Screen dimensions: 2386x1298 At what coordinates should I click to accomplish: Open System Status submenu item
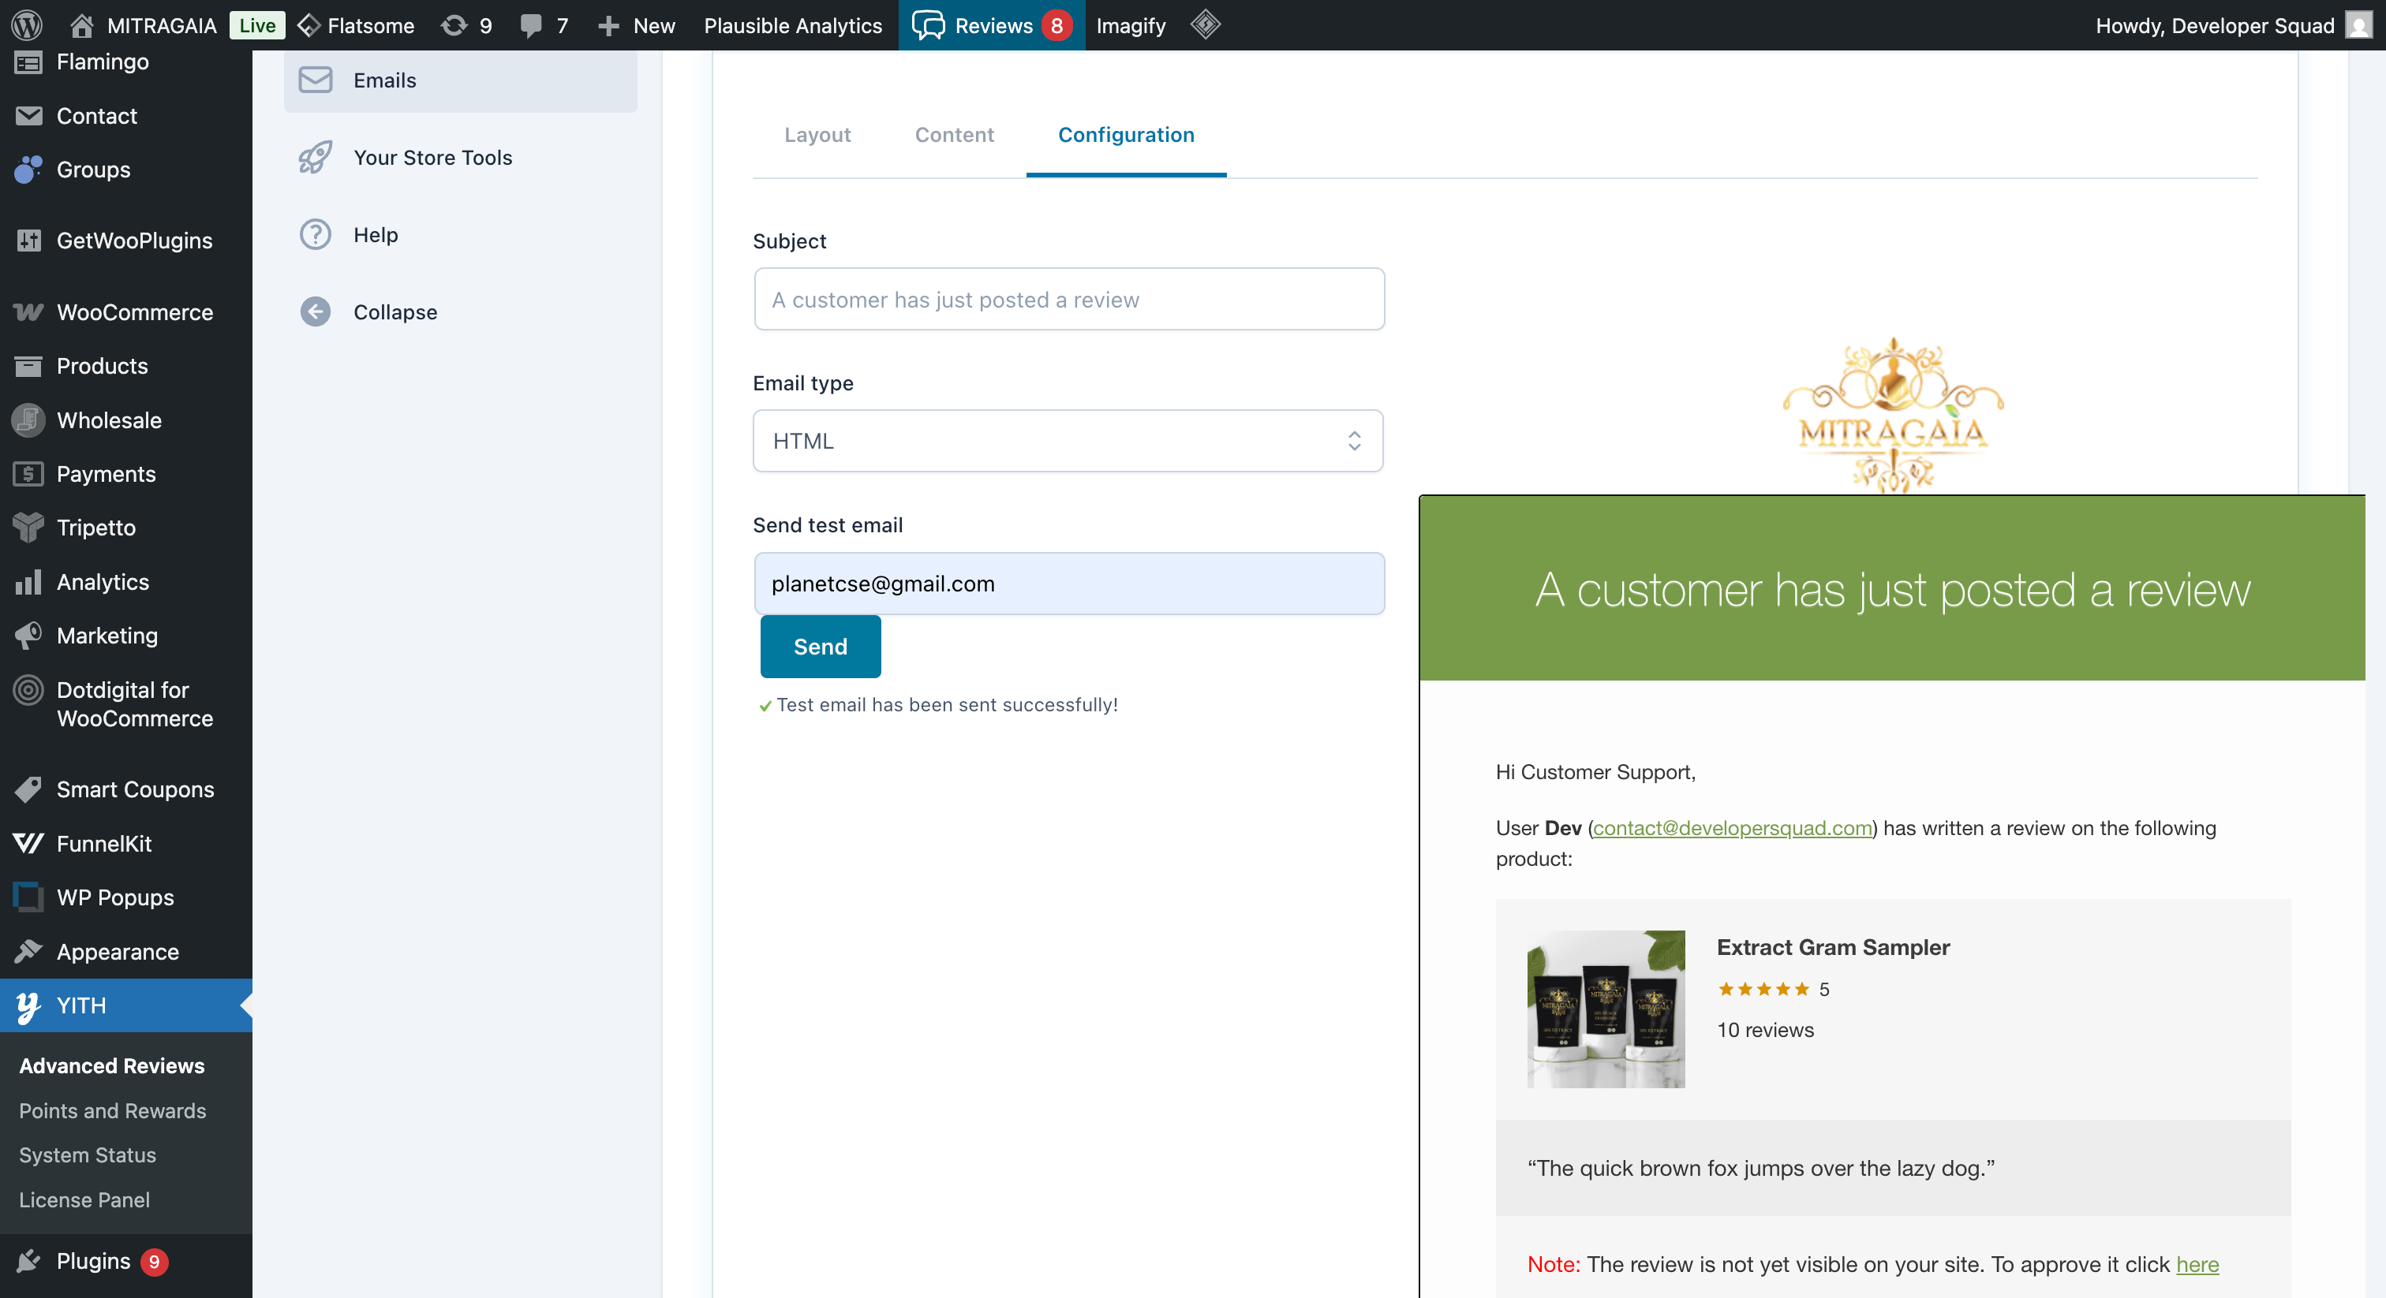point(88,1154)
